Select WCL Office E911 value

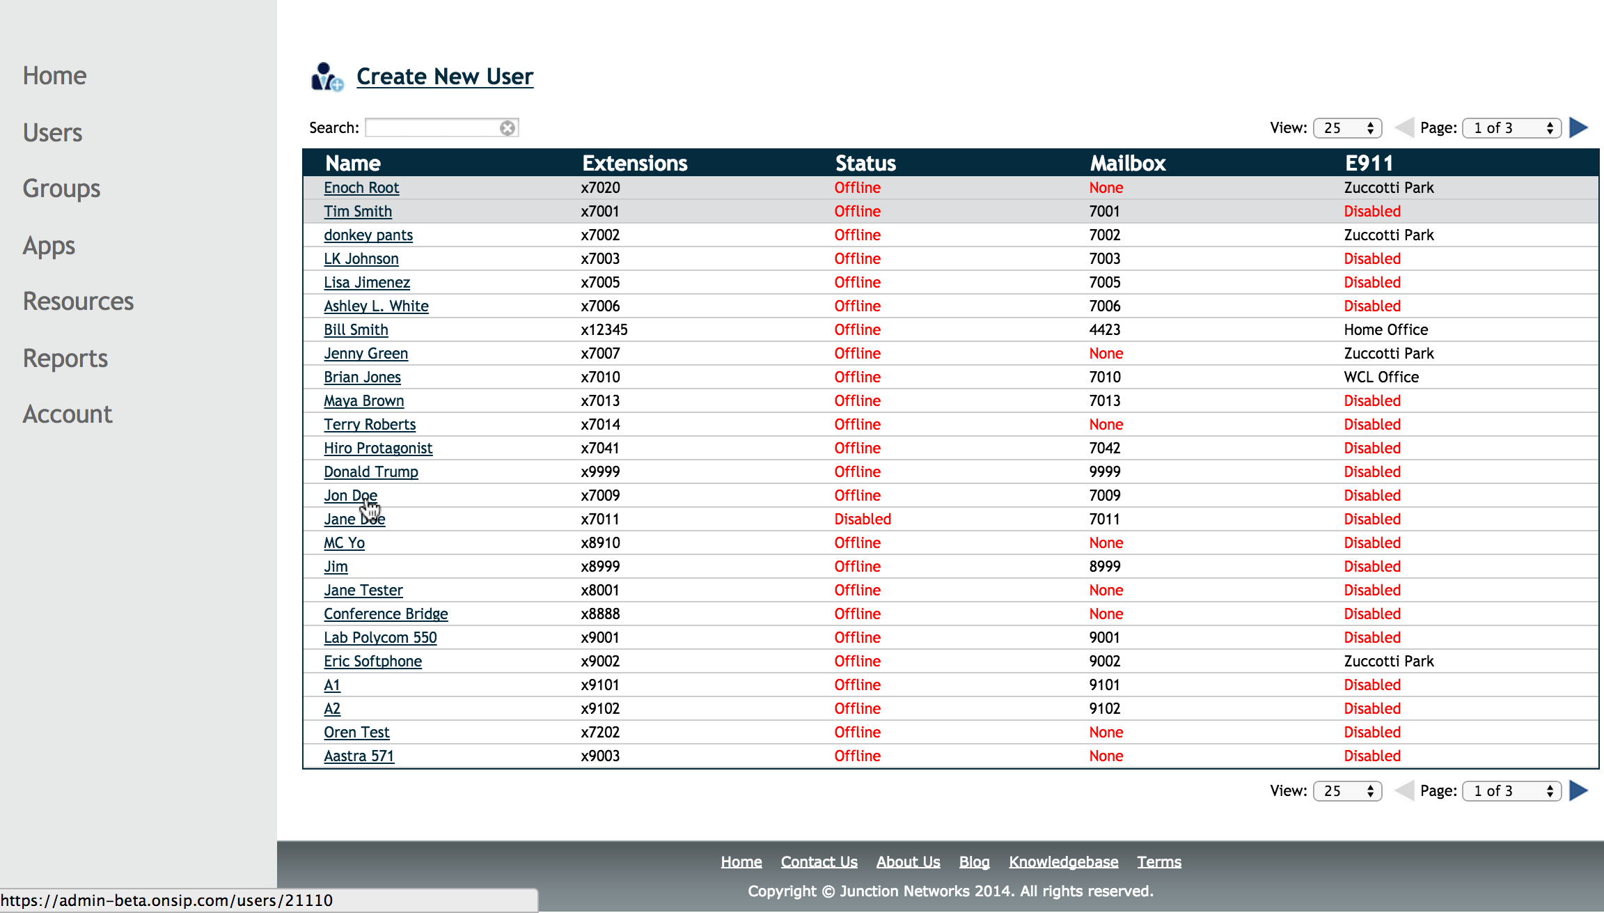click(x=1381, y=377)
